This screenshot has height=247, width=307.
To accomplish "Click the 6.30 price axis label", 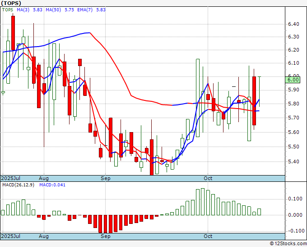I will pos(294,37).
